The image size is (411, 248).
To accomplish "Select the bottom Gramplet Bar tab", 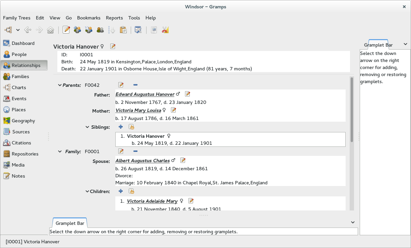I will coord(70,223).
